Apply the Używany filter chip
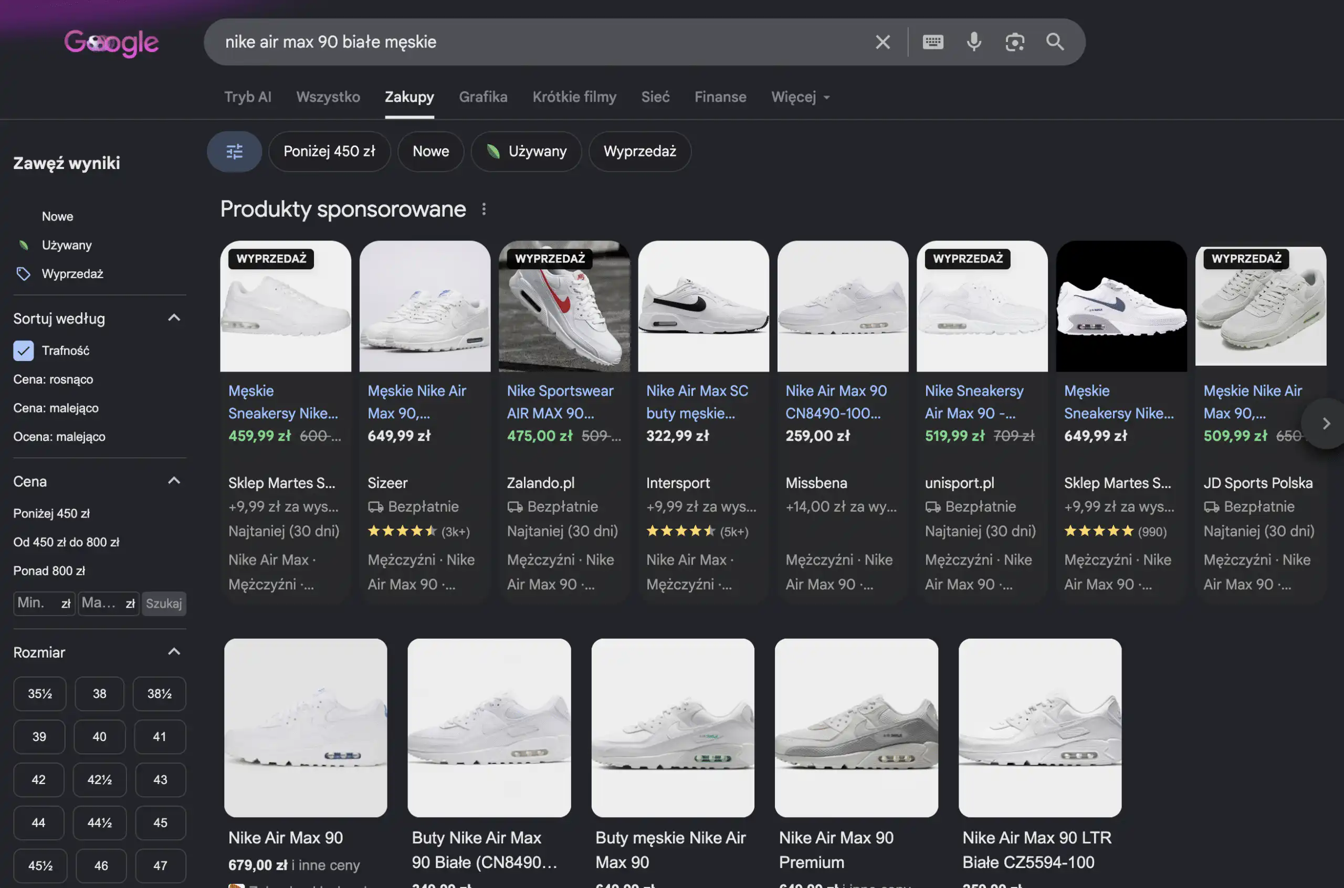The width and height of the screenshot is (1344, 888). (526, 151)
